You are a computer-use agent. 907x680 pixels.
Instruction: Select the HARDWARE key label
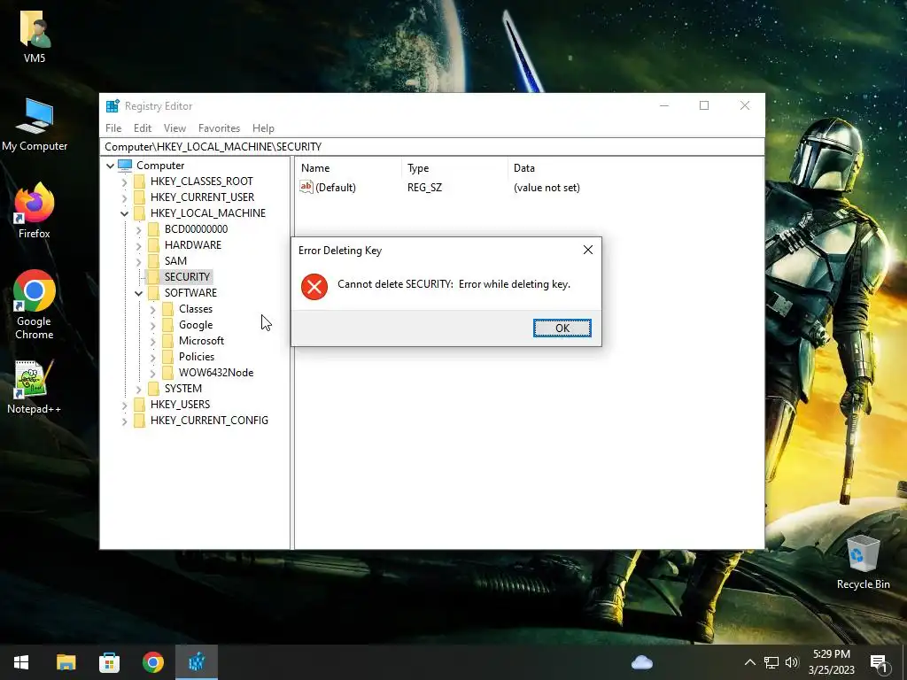[x=192, y=245]
